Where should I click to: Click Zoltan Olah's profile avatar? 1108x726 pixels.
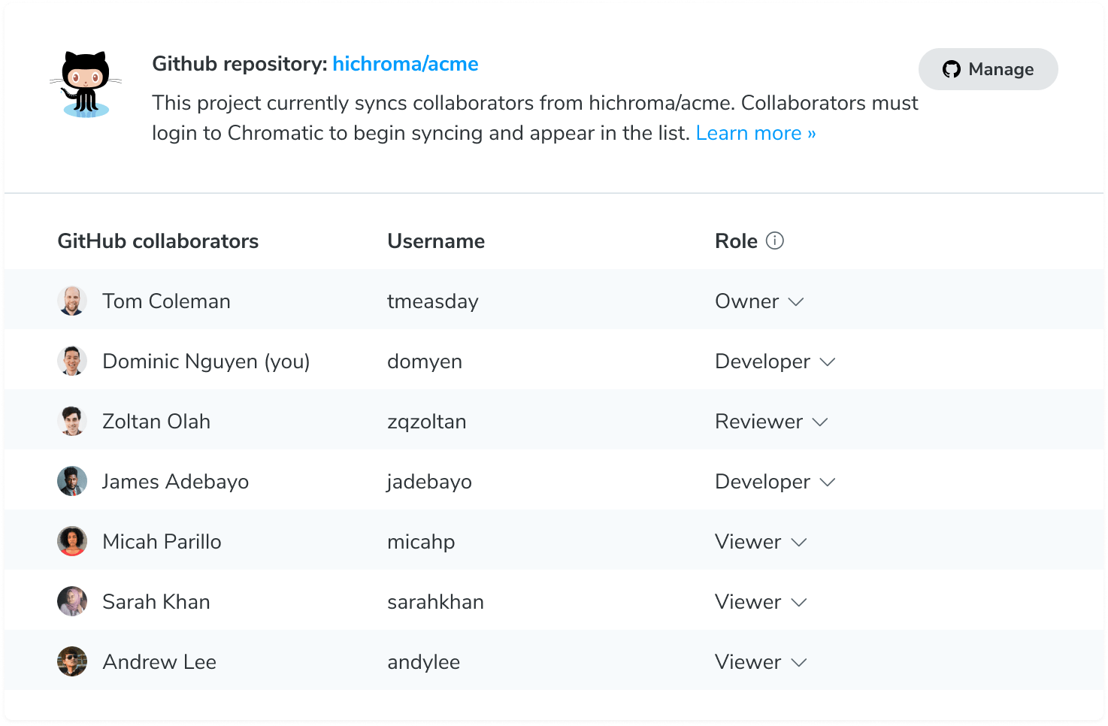72,420
